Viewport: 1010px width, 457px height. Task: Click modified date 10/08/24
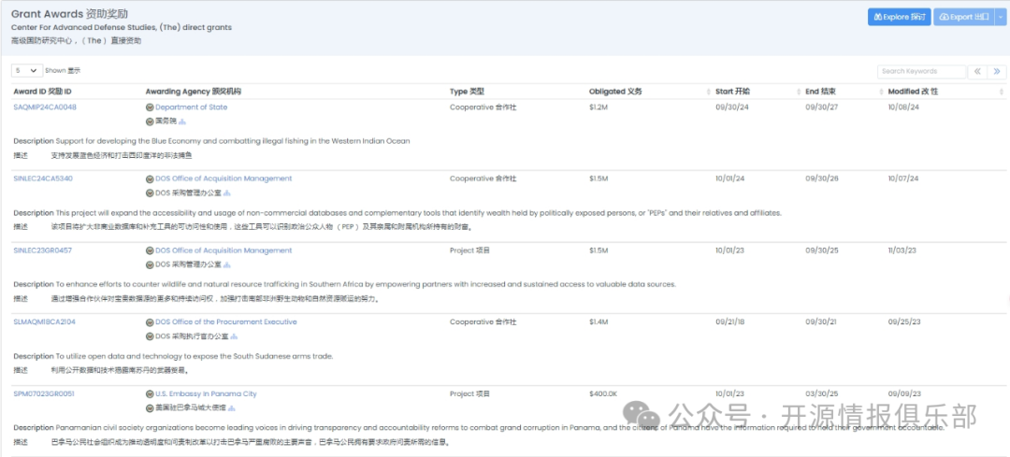(x=903, y=107)
